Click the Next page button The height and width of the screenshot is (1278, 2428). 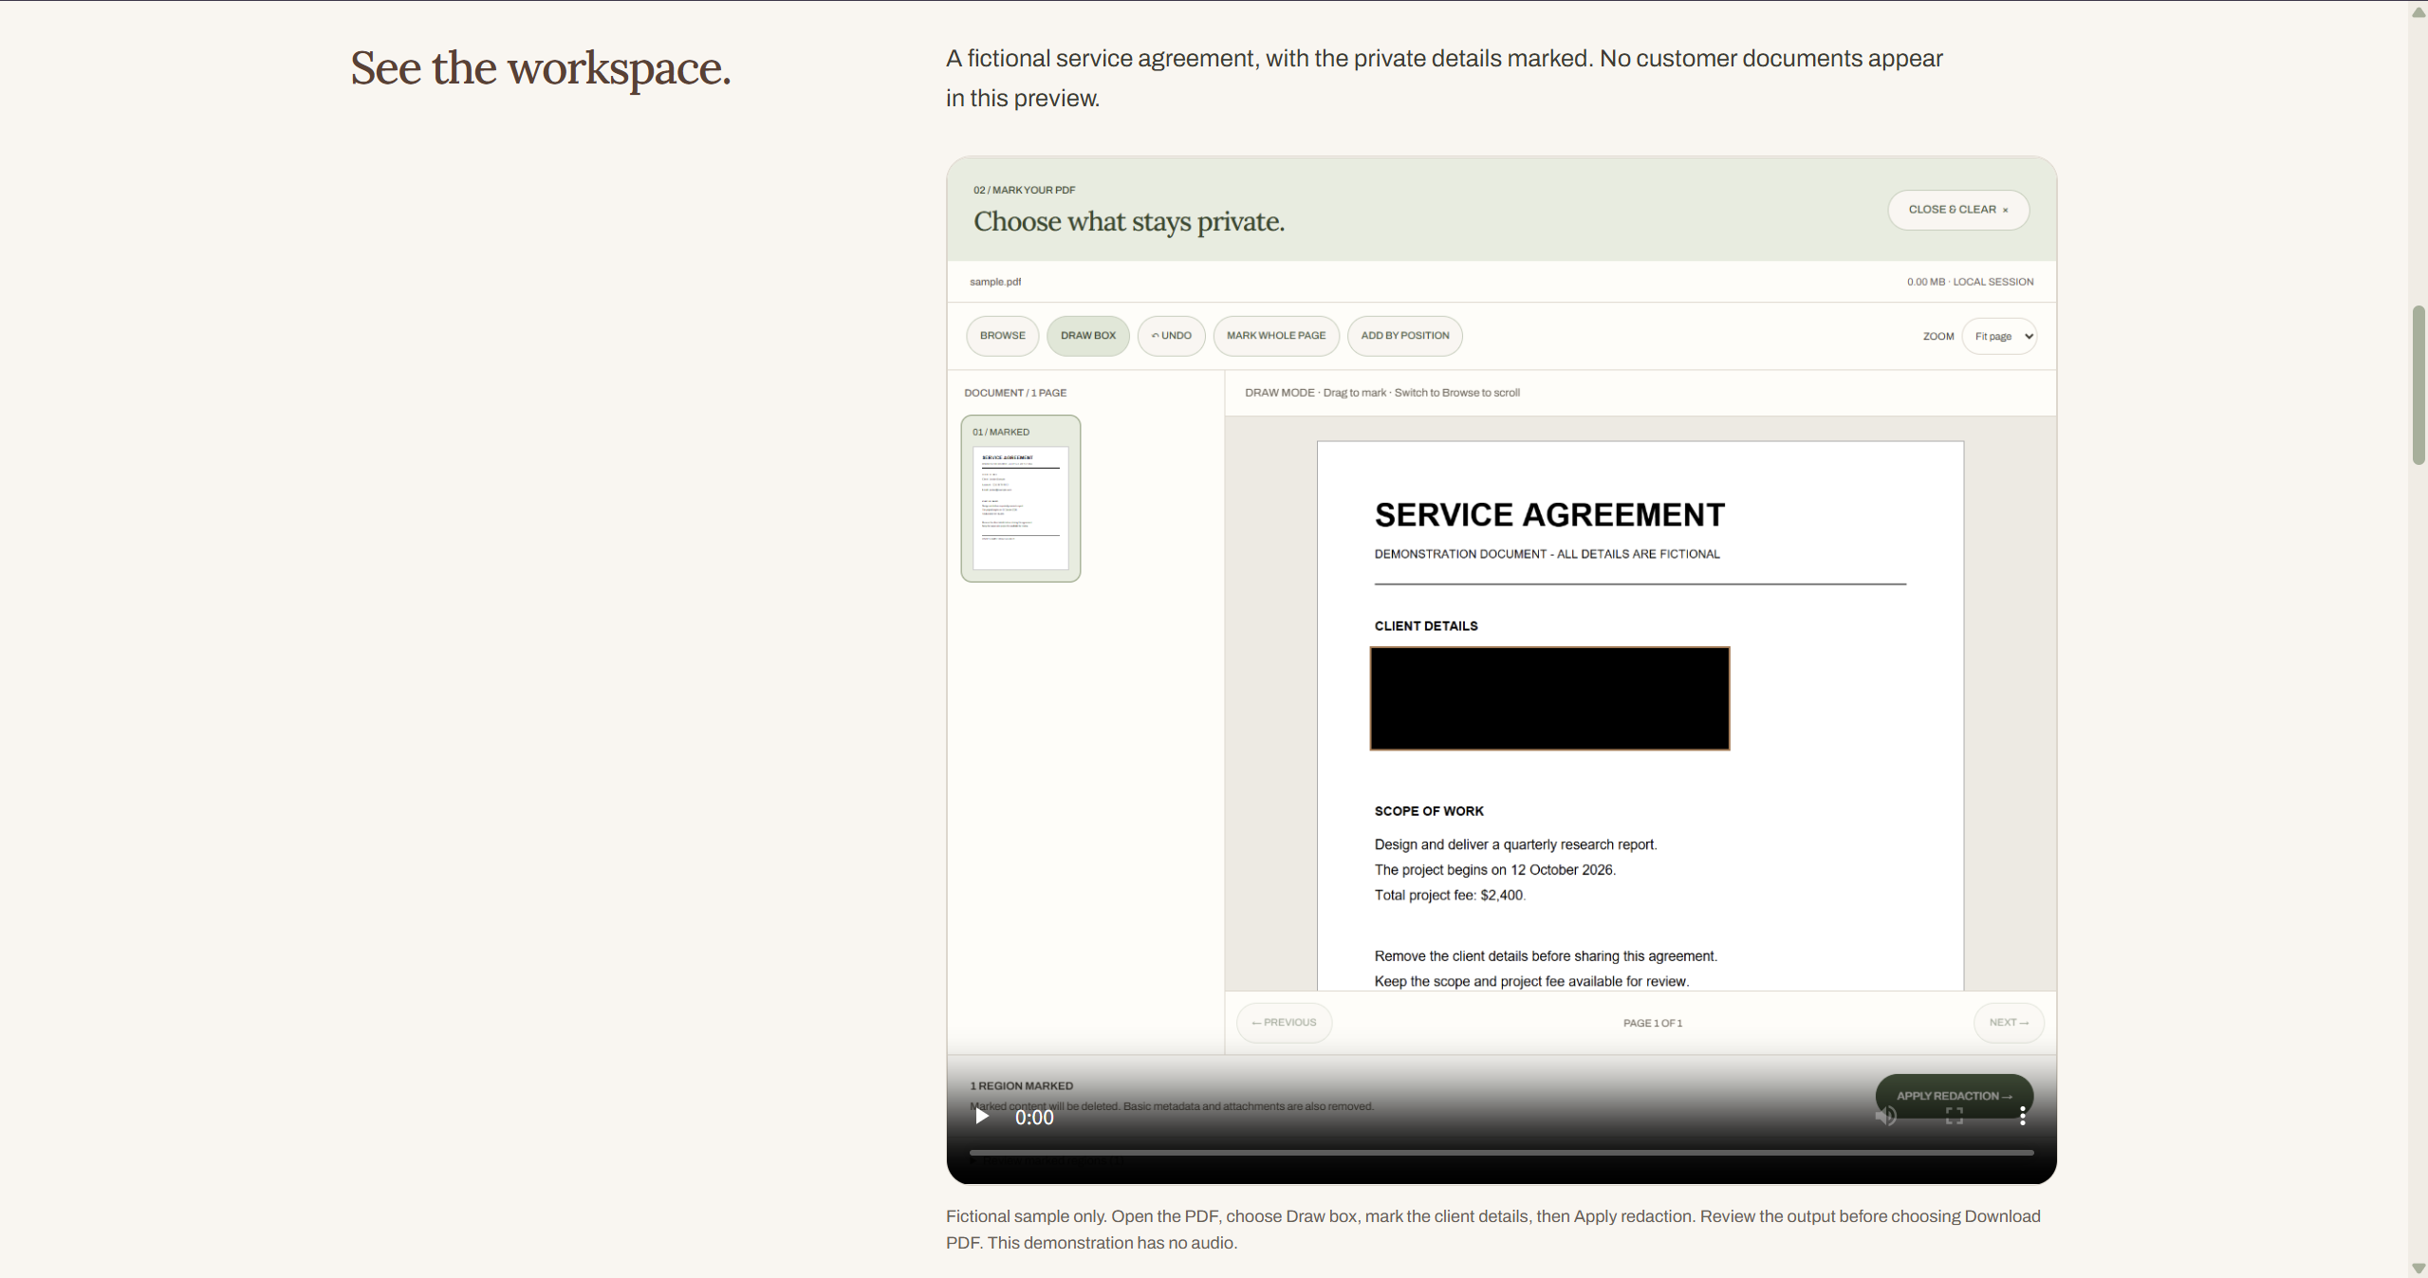2009,1023
